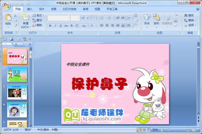Click the zoom out minus button
This screenshot has width=202, height=134.
click(162, 130)
